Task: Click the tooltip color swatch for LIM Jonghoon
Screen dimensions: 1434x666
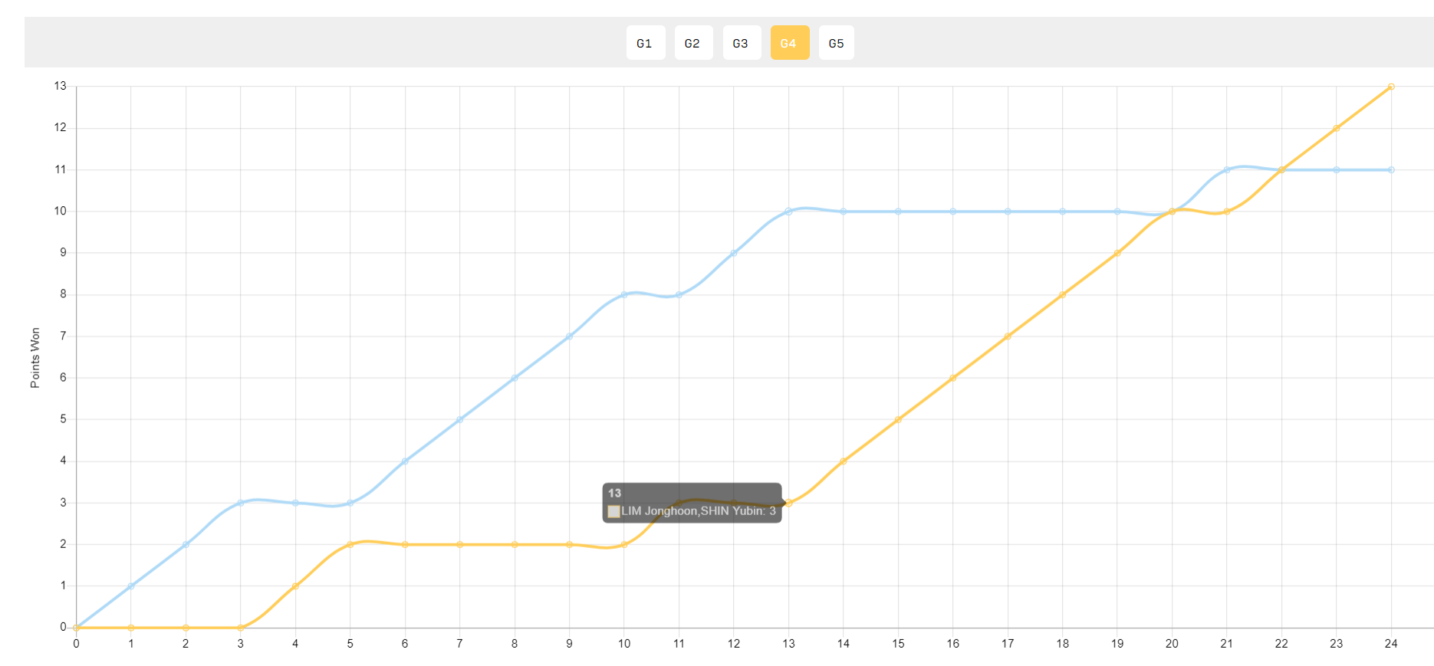Action: 613,511
